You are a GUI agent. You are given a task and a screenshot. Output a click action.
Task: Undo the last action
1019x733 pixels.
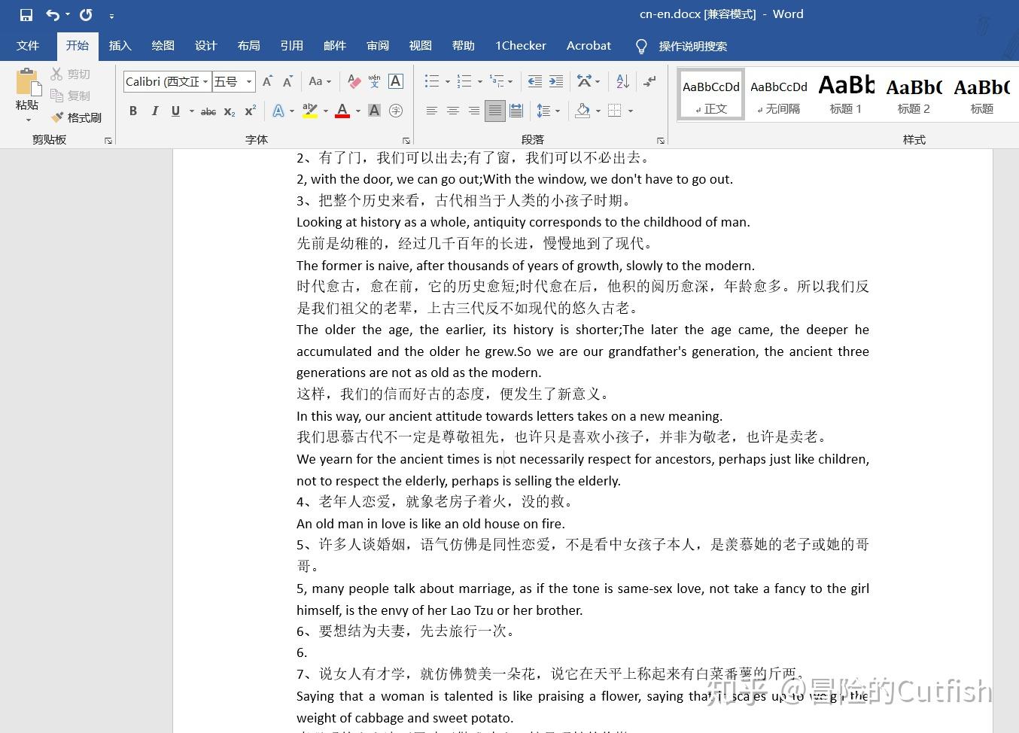tap(50, 14)
